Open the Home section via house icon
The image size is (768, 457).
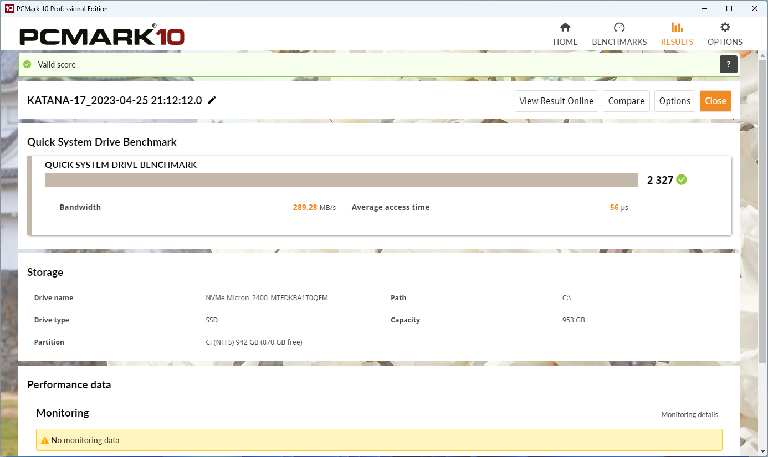[565, 28]
